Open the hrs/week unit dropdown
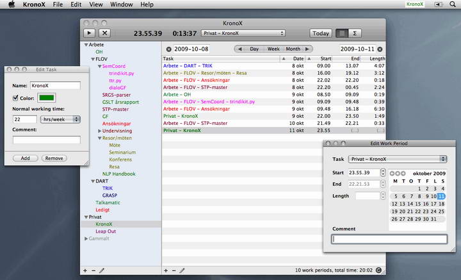 tap(60, 119)
